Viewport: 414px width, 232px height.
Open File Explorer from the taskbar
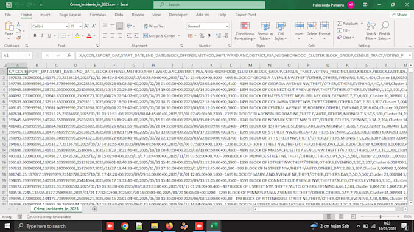(155, 226)
